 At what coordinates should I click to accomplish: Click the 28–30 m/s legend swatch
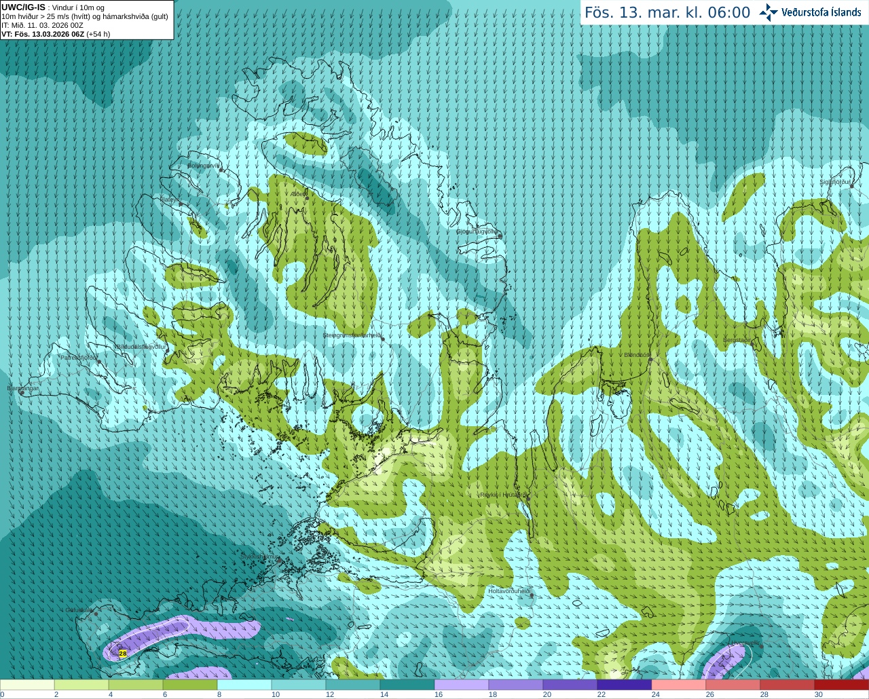(788, 685)
